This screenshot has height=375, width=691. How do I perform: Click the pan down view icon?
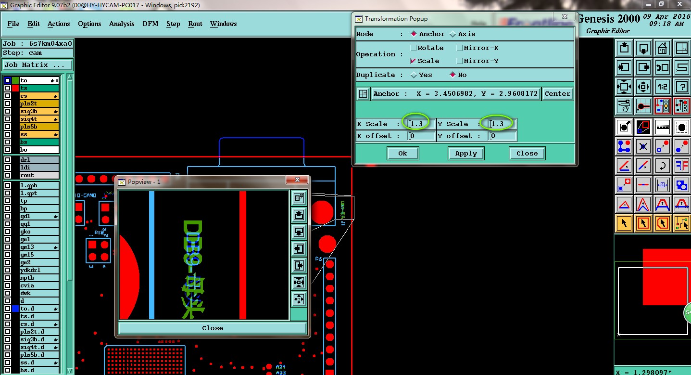point(643,48)
